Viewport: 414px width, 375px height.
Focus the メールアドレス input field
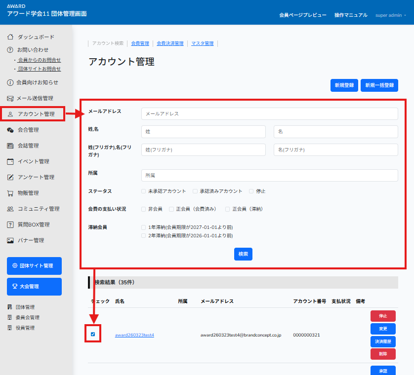pyautogui.click(x=269, y=113)
